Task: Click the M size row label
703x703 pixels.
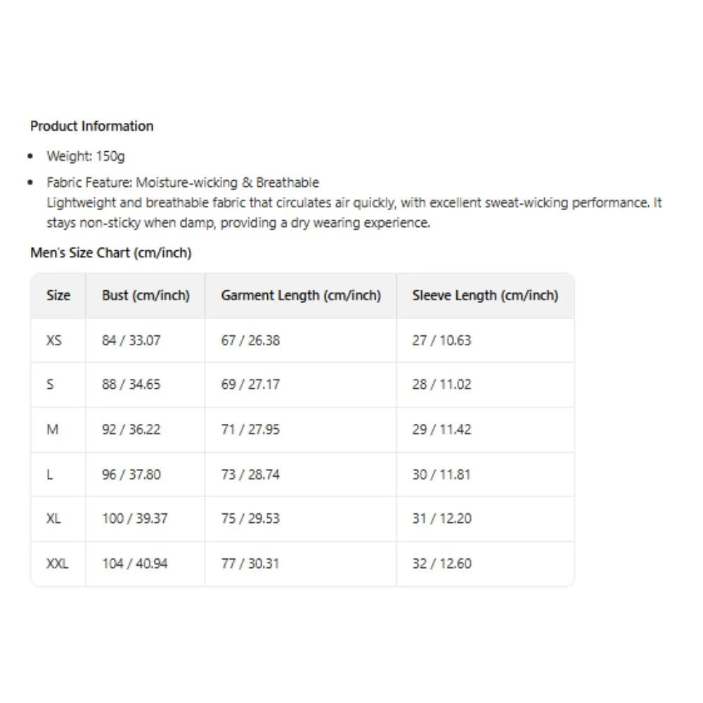Action: click(x=53, y=430)
